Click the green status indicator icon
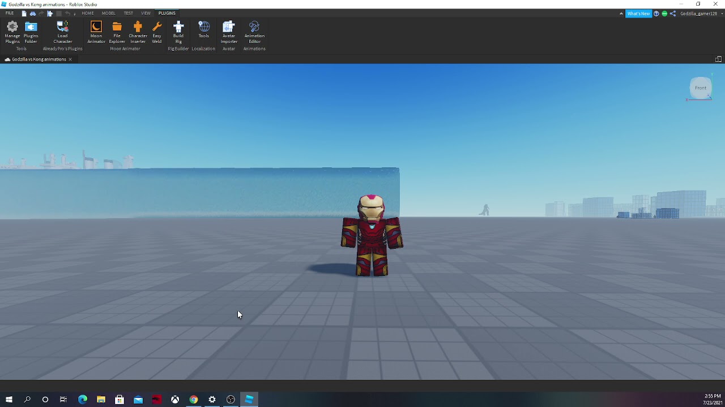725x407 pixels. tap(664, 14)
